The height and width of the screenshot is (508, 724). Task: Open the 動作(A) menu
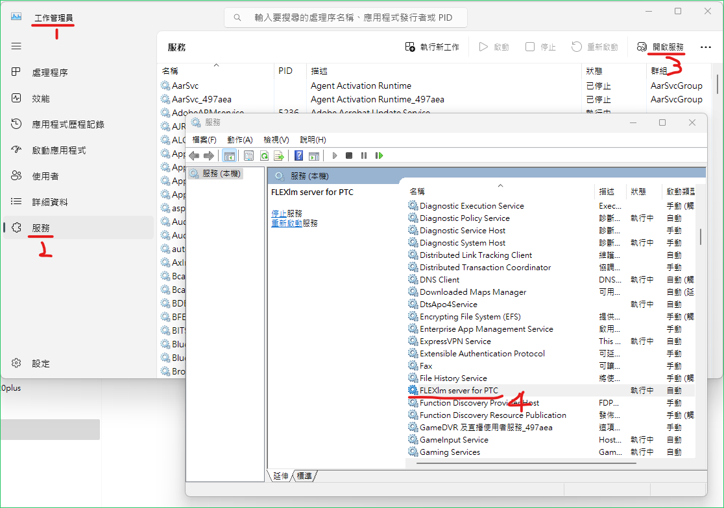pyautogui.click(x=240, y=139)
